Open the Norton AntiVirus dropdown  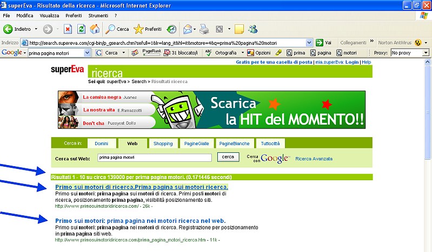[x=426, y=43]
